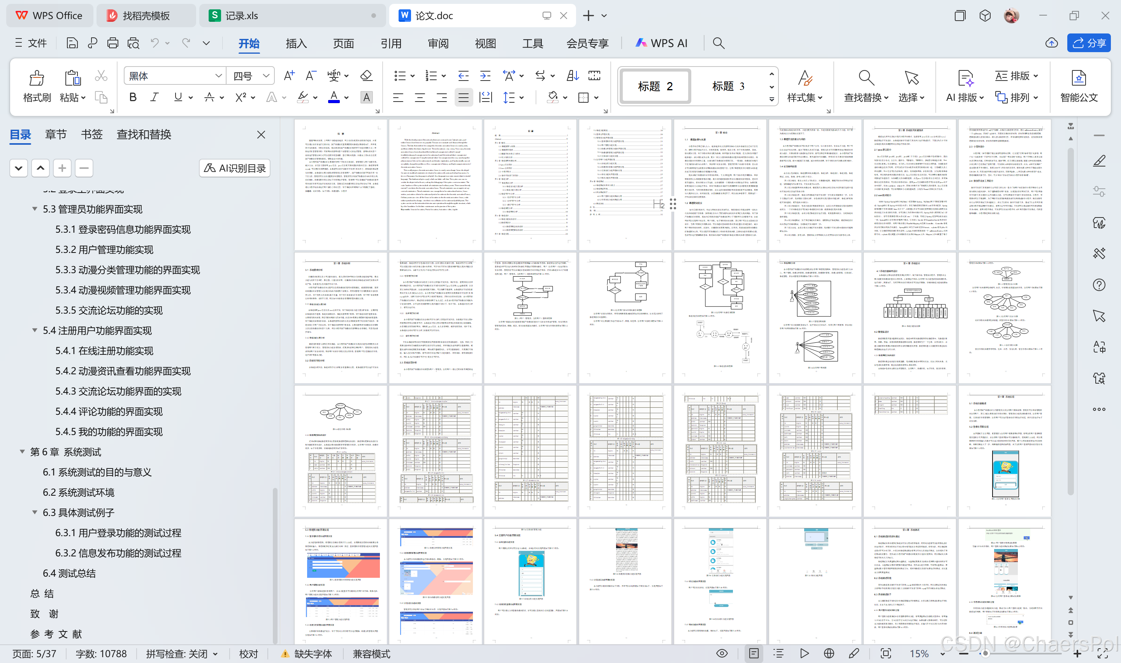
Task: Click the Print preview icon
Action: point(133,43)
